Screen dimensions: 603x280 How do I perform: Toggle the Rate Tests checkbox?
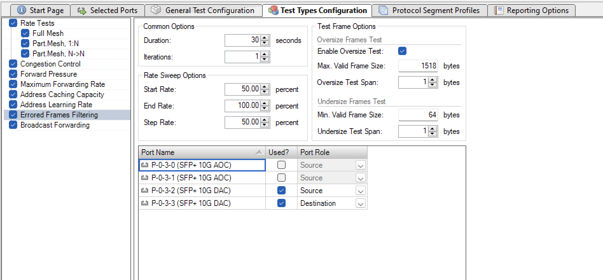[13, 23]
